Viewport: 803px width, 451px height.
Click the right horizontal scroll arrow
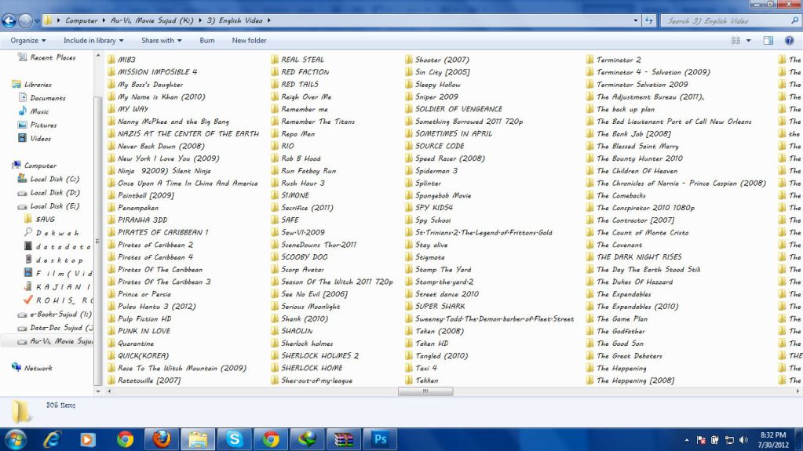click(798, 391)
